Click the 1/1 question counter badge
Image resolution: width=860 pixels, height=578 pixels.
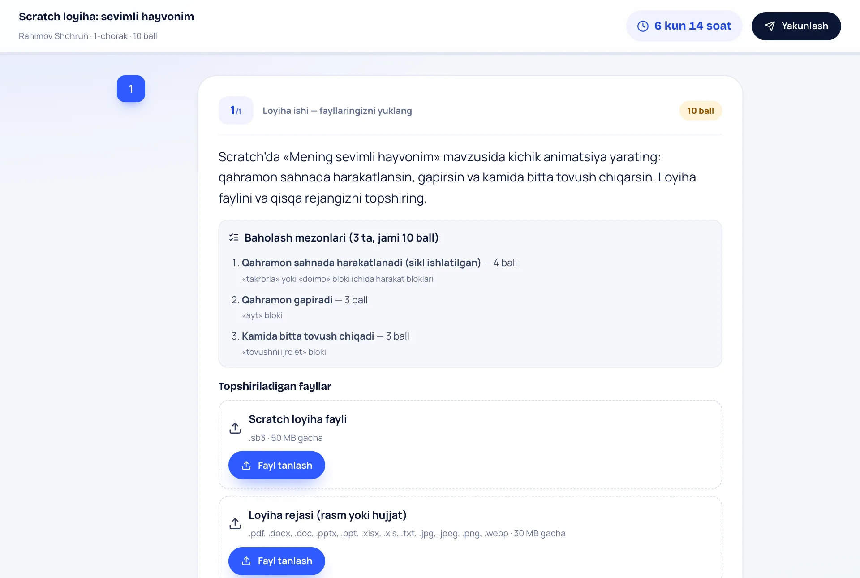[236, 110]
